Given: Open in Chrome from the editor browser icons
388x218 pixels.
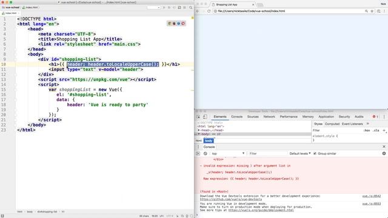Looking at the screenshot, I should pyautogui.click(x=170, y=24).
